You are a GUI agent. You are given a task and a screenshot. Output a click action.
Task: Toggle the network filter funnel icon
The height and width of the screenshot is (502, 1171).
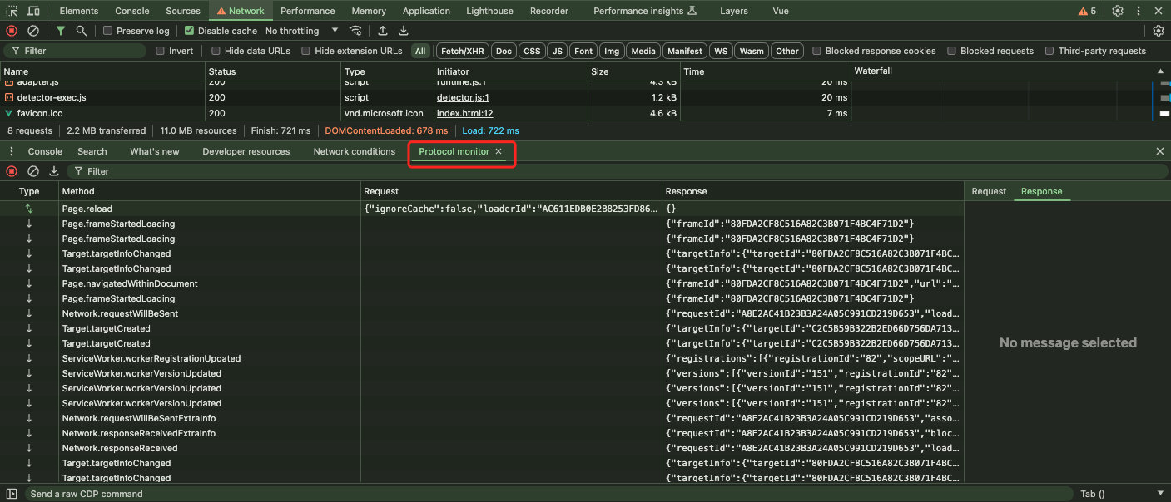pos(60,31)
